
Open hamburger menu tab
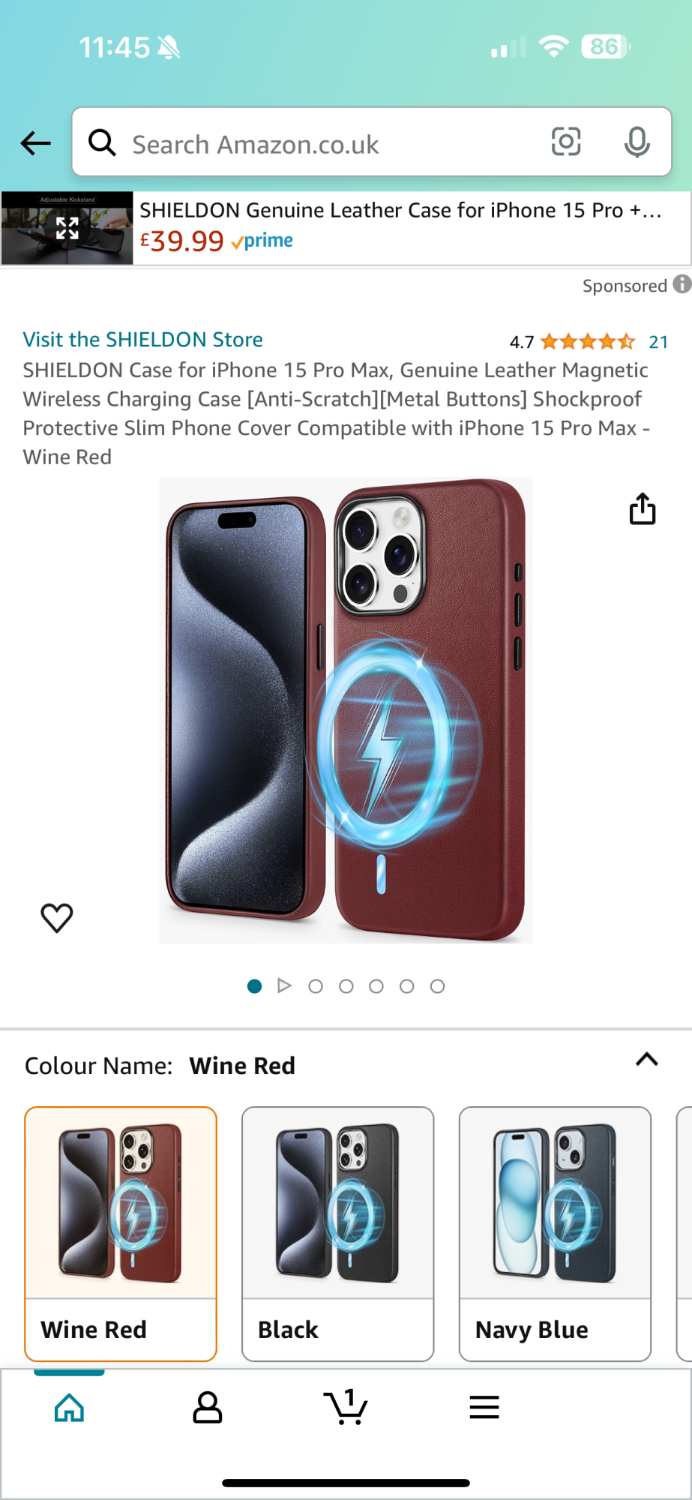484,1407
